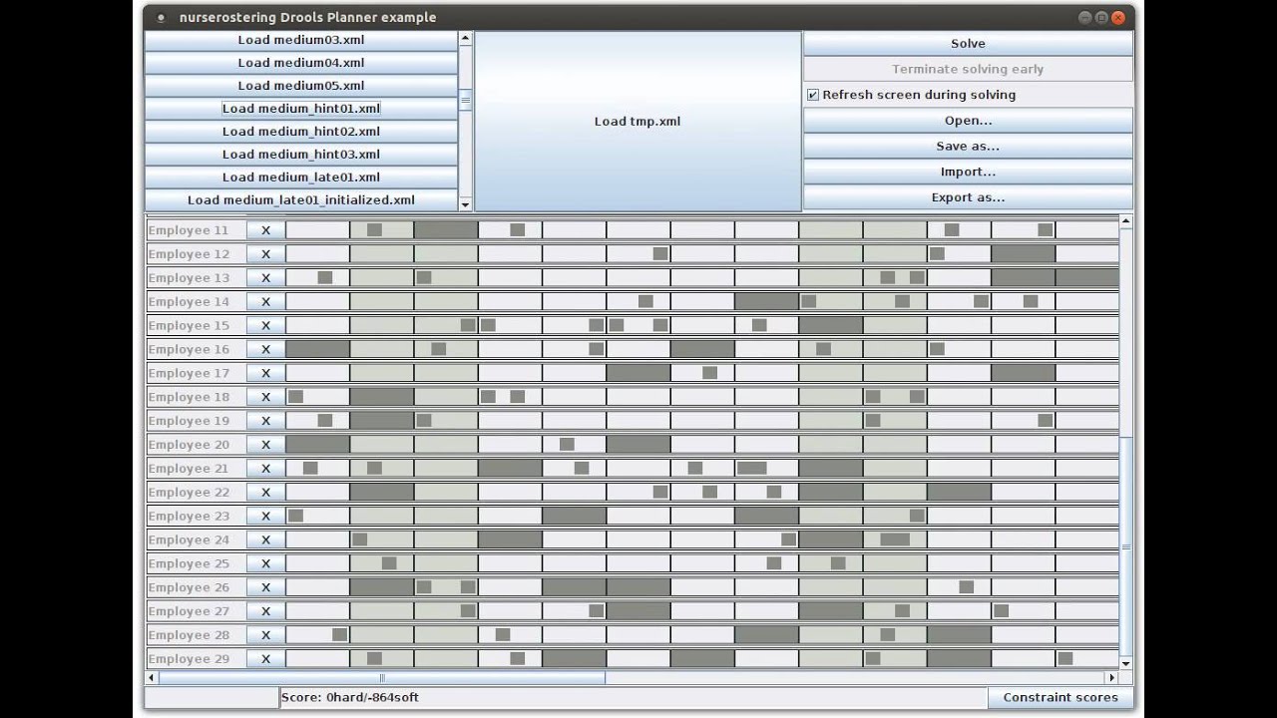The image size is (1277, 718).
Task: Click the horizontal scrollbar thumb
Action: (x=381, y=678)
